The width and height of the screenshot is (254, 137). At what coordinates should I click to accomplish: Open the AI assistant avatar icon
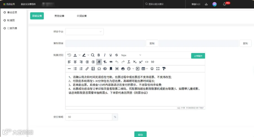coord(214,4)
